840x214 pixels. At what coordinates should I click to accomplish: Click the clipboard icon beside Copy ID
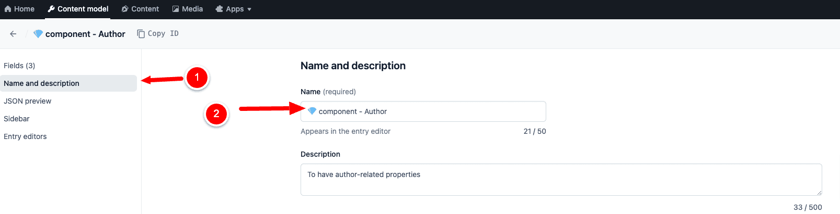pos(141,34)
